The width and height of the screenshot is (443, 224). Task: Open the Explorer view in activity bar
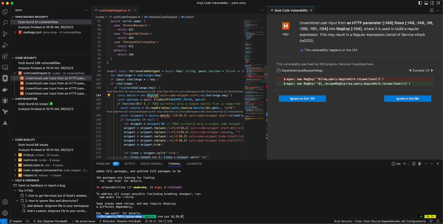[x=5, y=12]
